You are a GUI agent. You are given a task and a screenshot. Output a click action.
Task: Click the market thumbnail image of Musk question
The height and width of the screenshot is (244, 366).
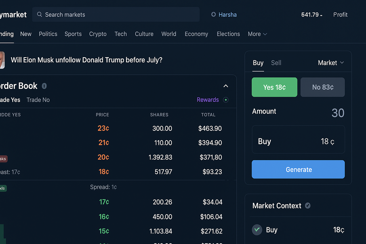(x=2, y=60)
